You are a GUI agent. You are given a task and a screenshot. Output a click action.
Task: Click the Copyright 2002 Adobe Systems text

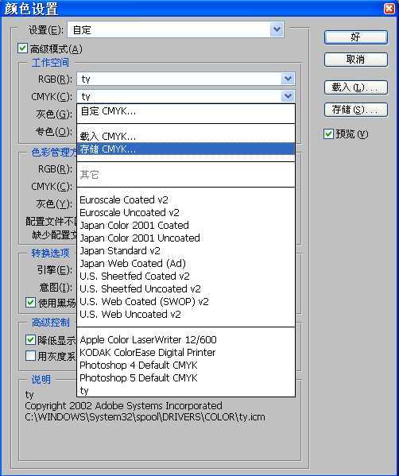123,405
